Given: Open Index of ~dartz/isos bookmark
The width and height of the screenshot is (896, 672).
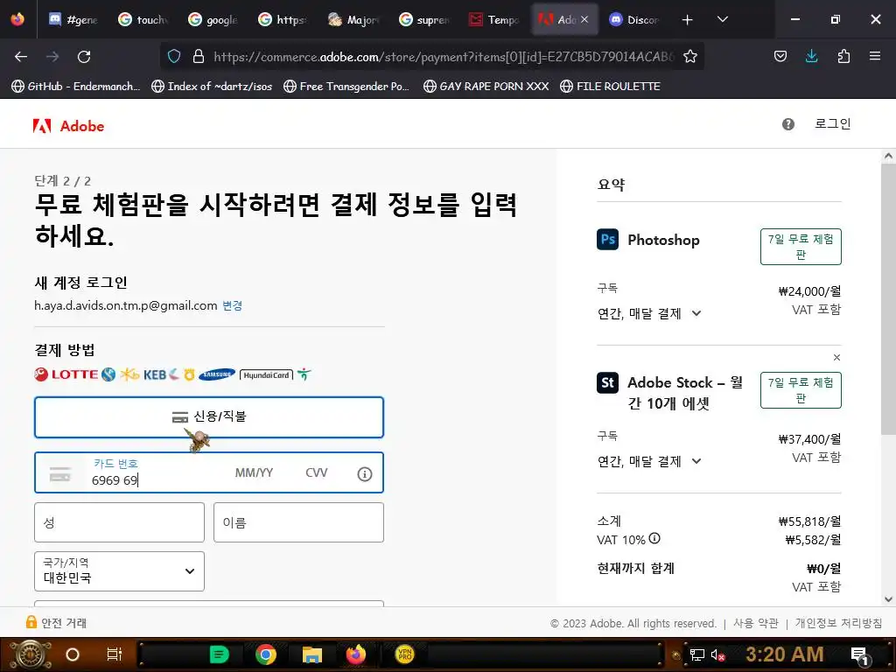Looking at the screenshot, I should click(212, 87).
